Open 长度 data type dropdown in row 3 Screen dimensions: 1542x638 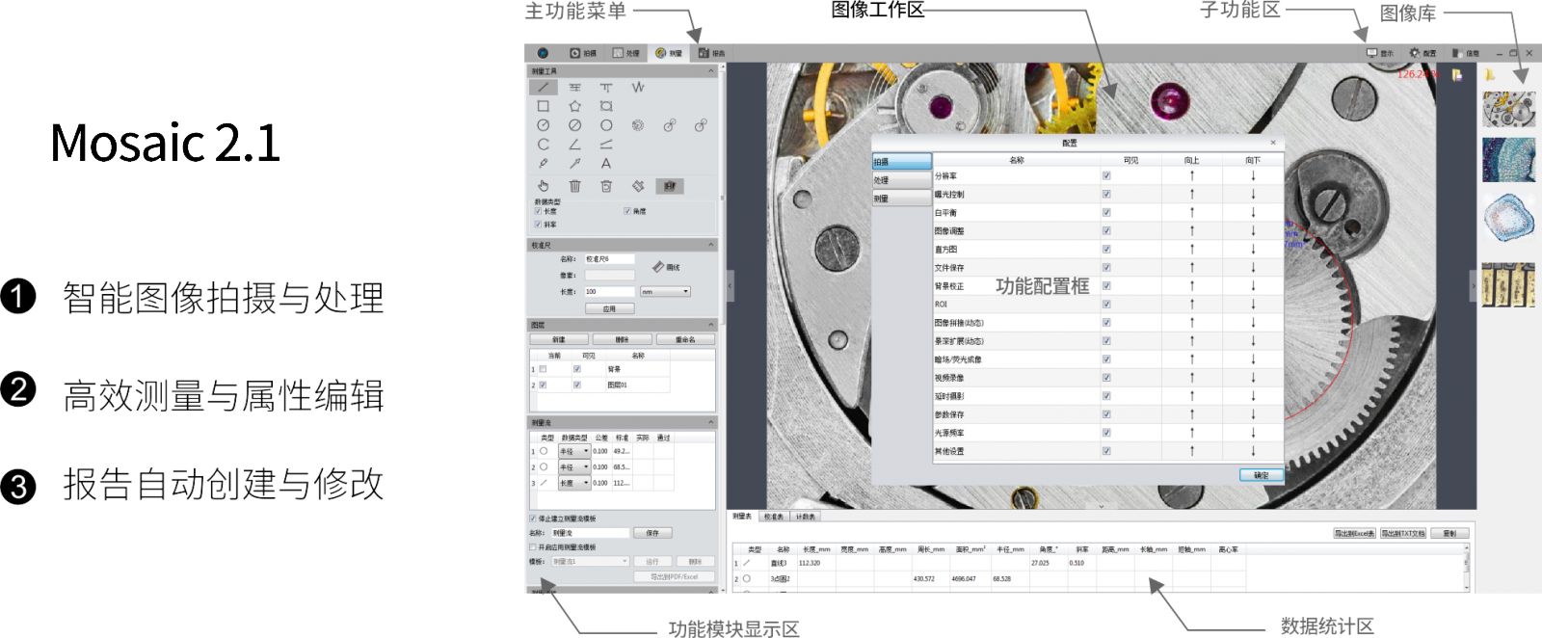click(574, 483)
